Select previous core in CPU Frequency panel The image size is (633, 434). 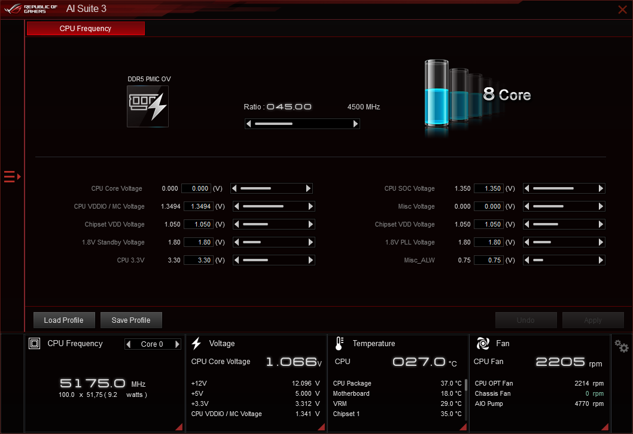pyautogui.click(x=129, y=344)
